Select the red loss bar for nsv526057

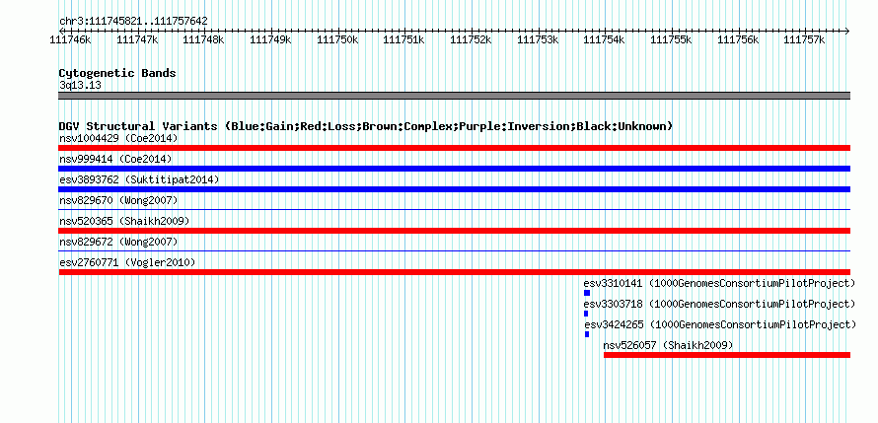coord(727,355)
